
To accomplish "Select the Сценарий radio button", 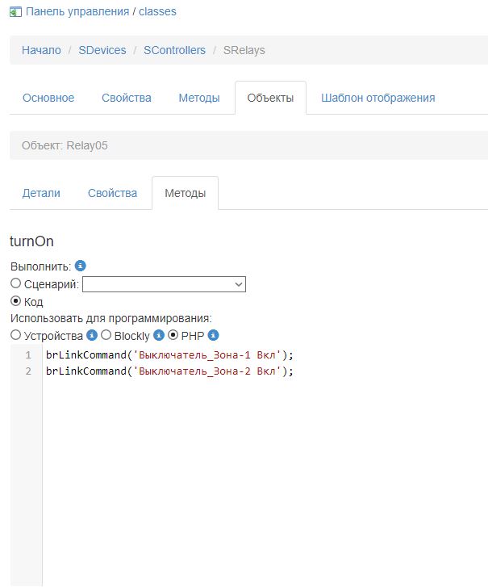I will [x=15, y=283].
